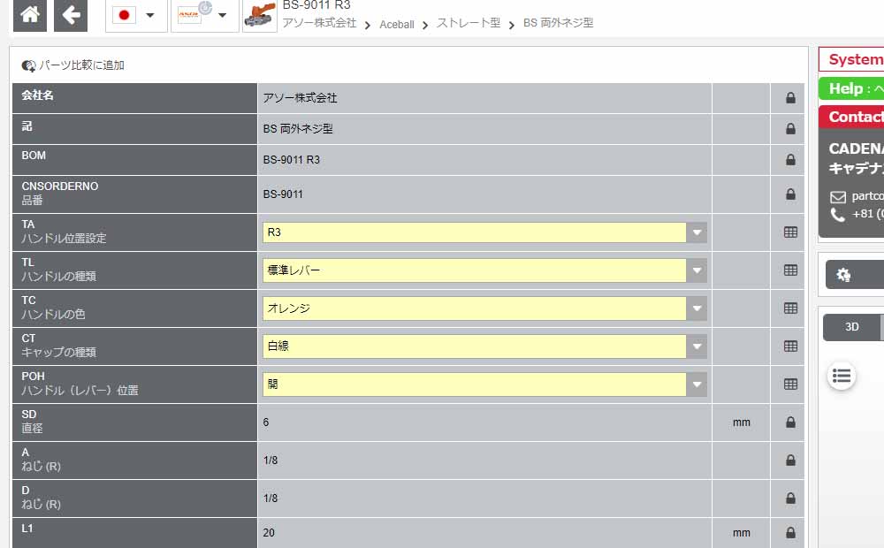Image resolution: width=884 pixels, height=548 pixels.
Task: Click the back arrow button
Action: point(71,15)
